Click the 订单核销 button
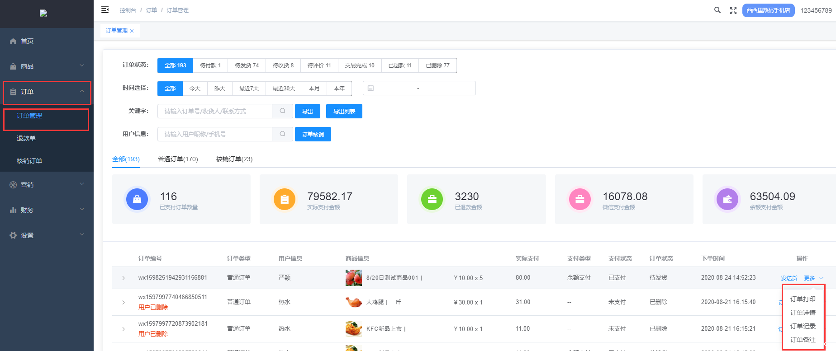836x351 pixels. (313, 135)
